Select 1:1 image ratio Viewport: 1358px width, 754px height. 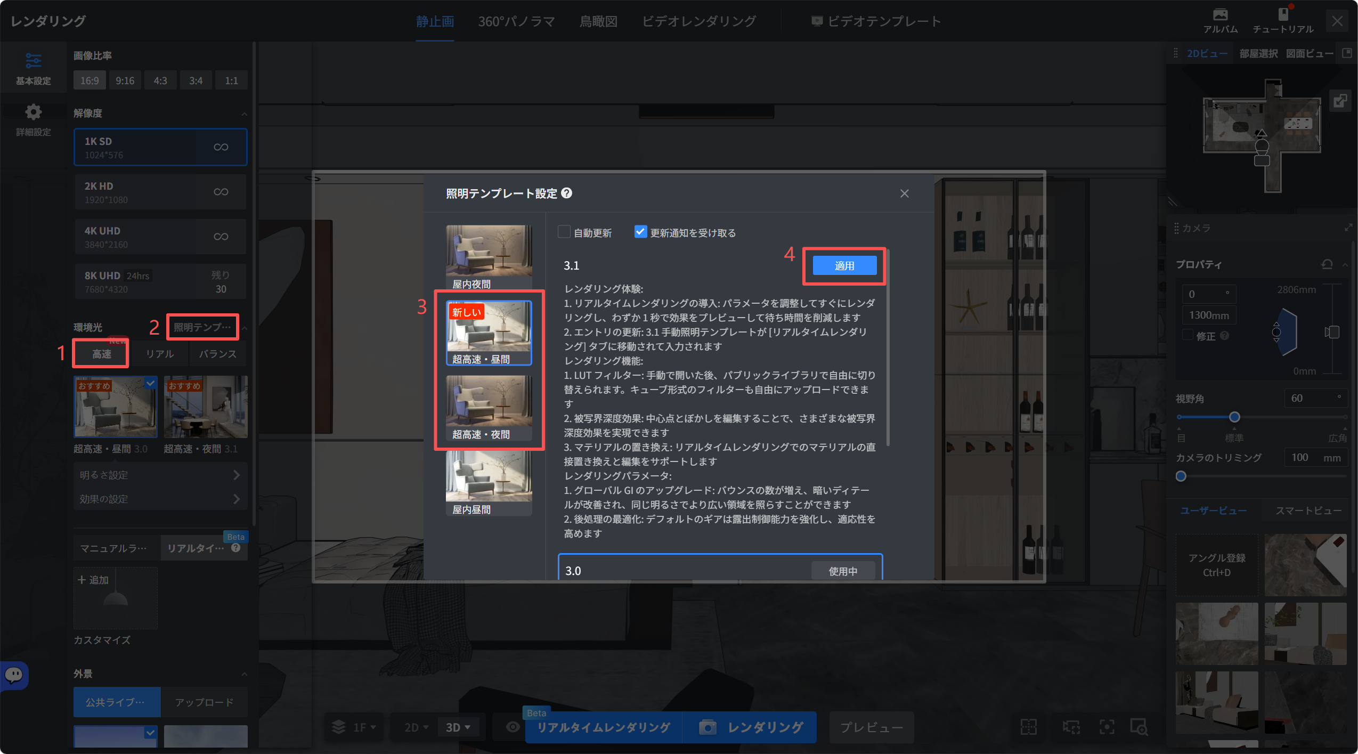point(231,80)
